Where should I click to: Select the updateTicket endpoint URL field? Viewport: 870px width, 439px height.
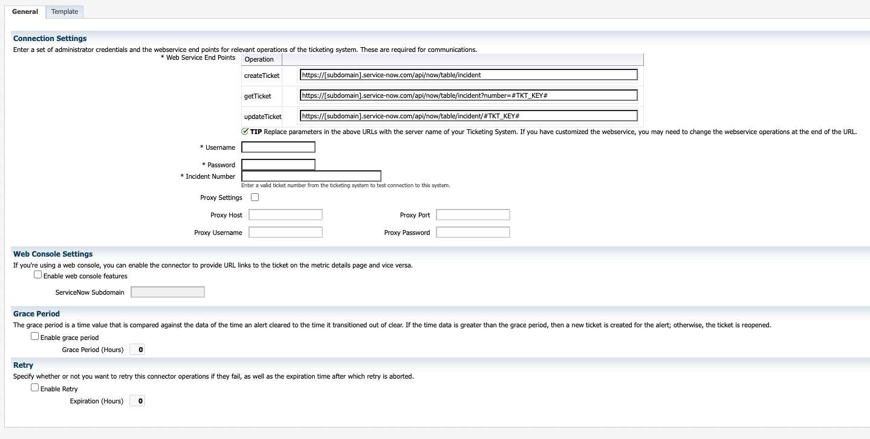pos(469,116)
